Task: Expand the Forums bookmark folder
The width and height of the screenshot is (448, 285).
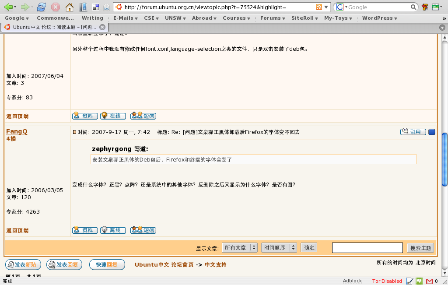Action: (273, 18)
